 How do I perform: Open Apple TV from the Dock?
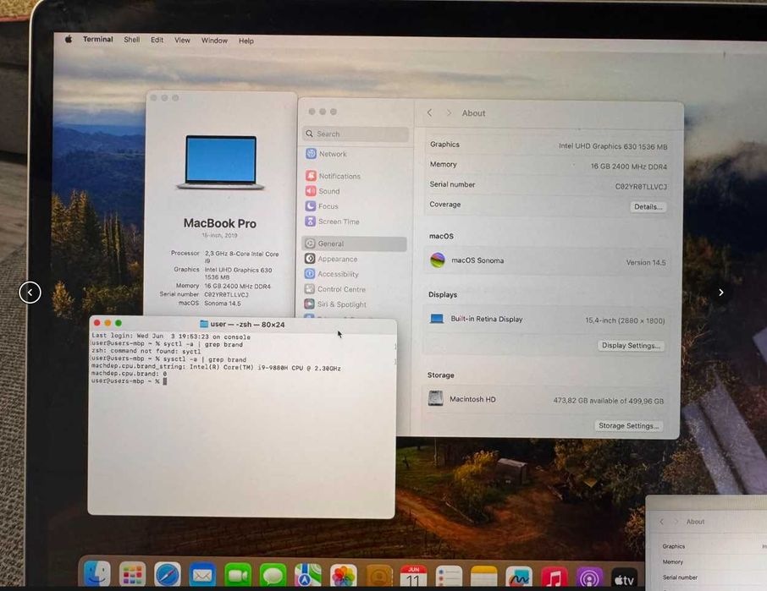[624, 579]
